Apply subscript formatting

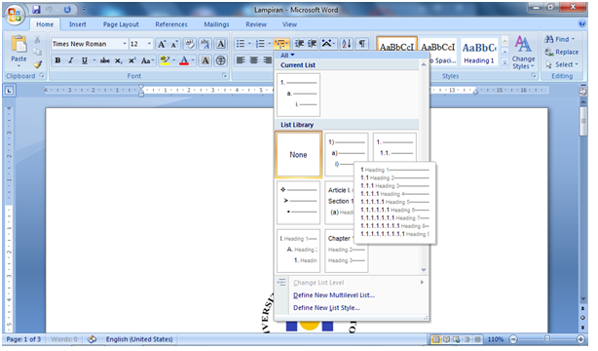(119, 60)
